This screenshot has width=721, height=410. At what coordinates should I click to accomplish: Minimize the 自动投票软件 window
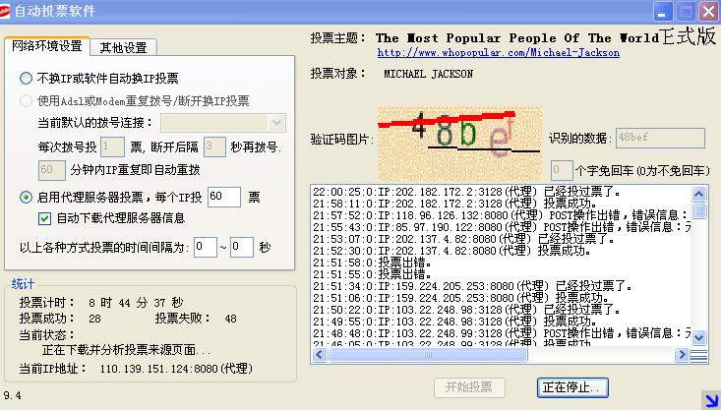coord(663,12)
